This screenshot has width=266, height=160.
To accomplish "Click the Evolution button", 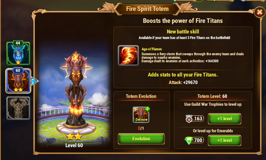I will [x=141, y=139].
